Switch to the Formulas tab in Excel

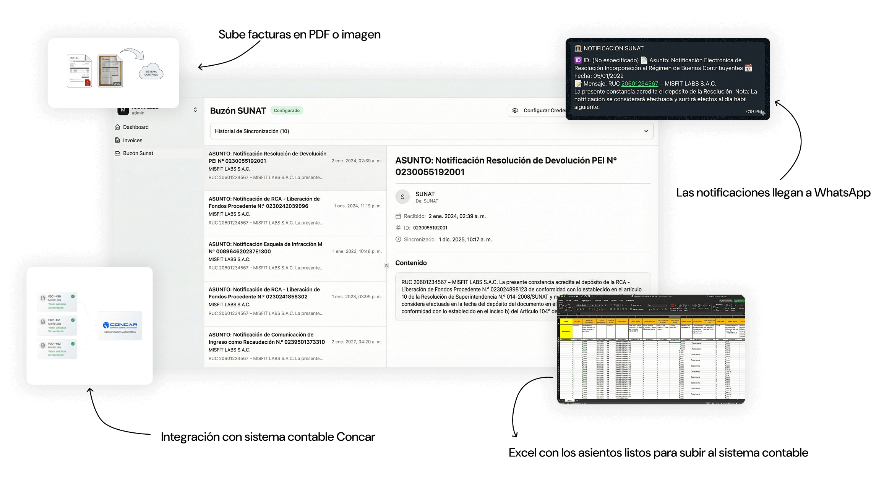tap(597, 301)
